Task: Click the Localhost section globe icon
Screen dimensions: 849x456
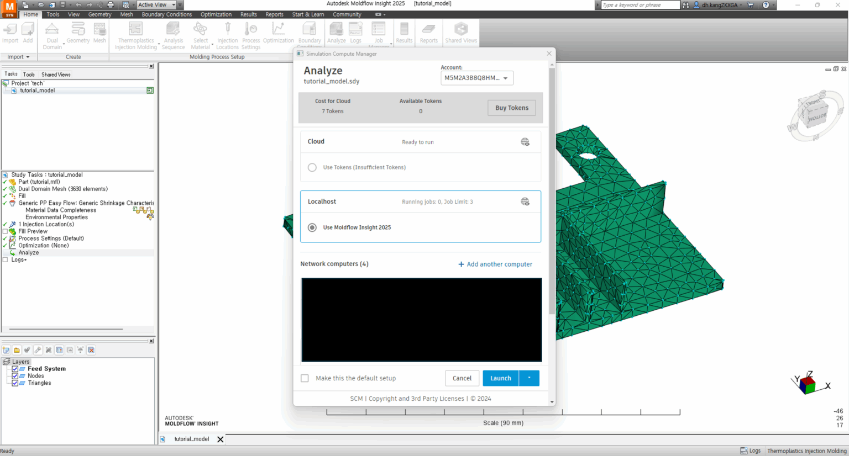Action: pyautogui.click(x=525, y=202)
